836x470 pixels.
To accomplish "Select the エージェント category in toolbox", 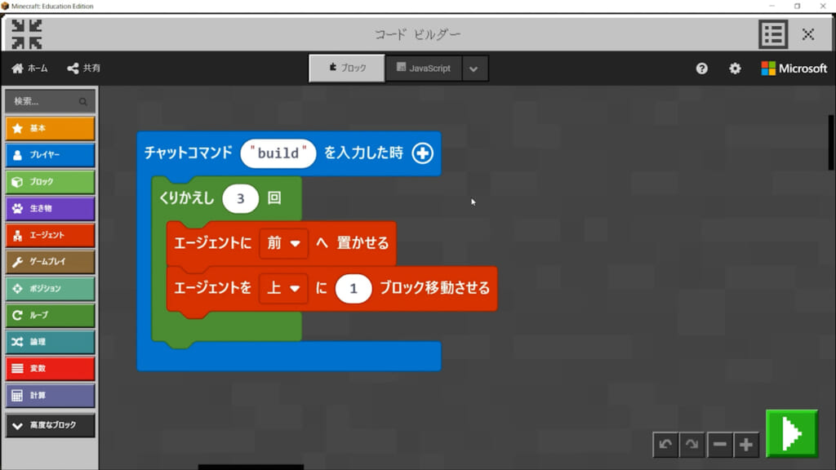I will pyautogui.click(x=50, y=235).
